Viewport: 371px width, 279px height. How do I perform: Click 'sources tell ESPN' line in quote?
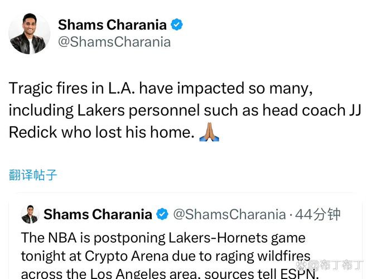coord(262,274)
